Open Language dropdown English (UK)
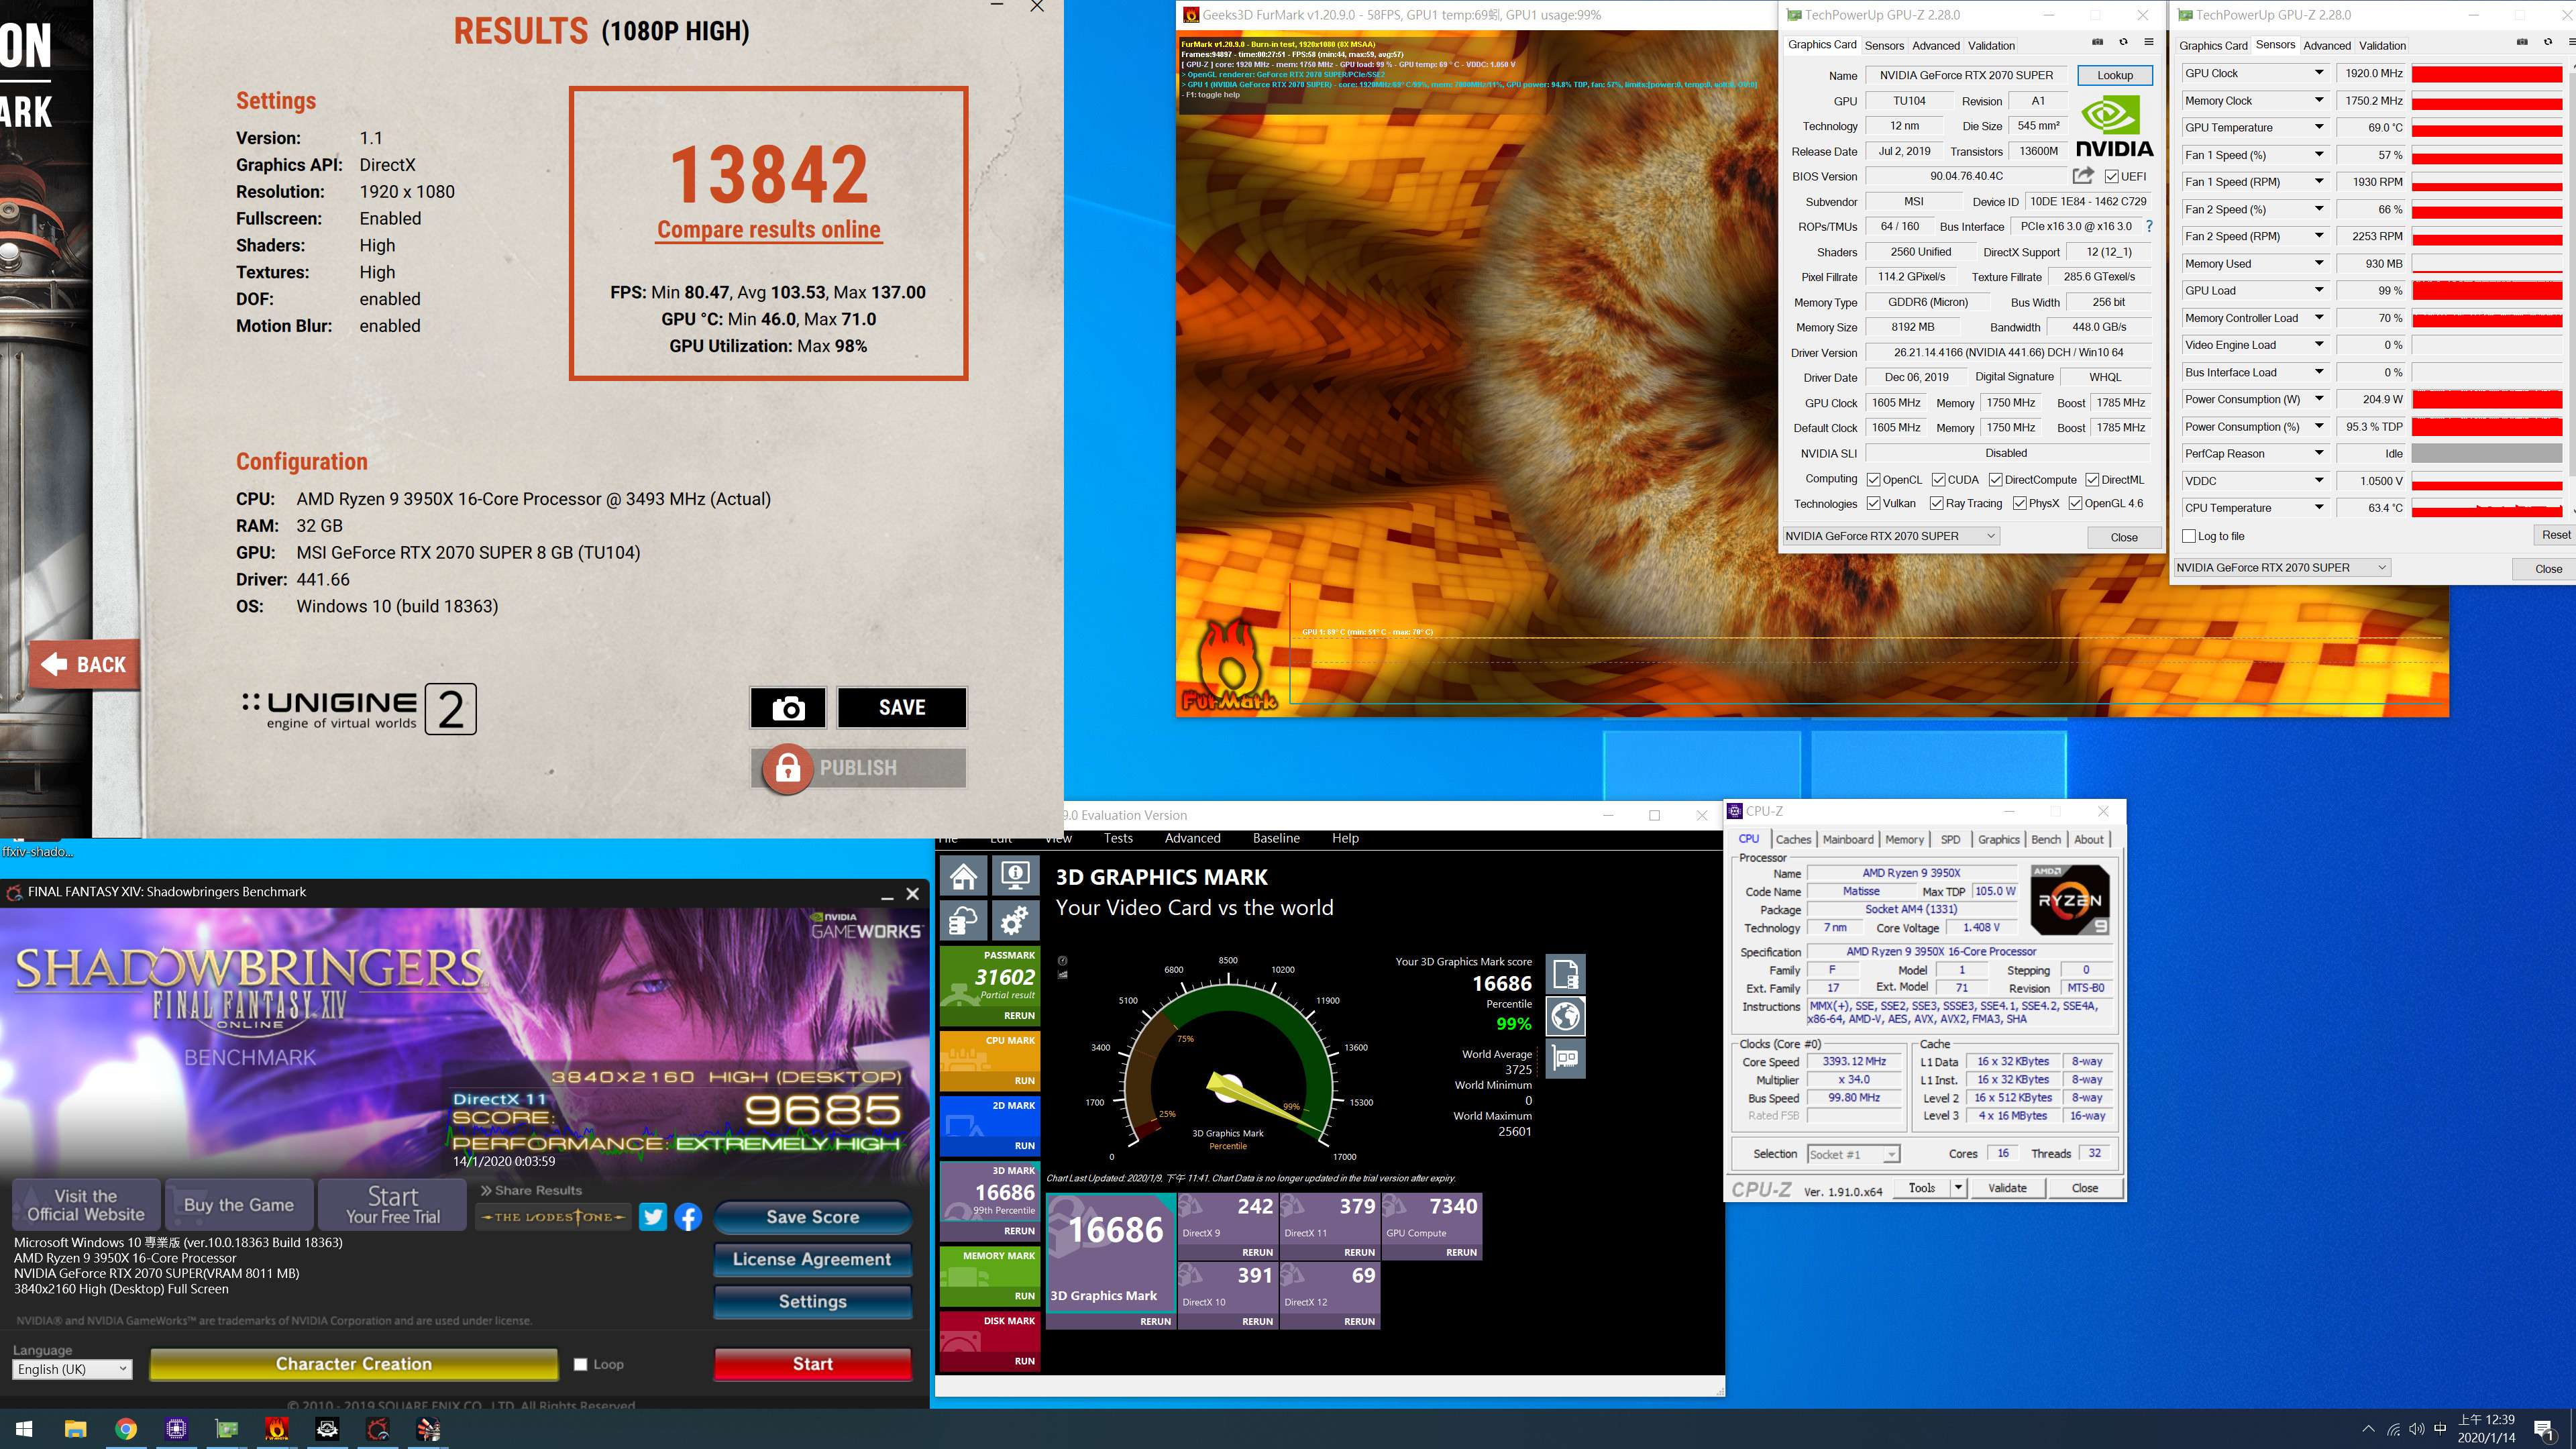The height and width of the screenshot is (1449, 2576). pos(72,1369)
